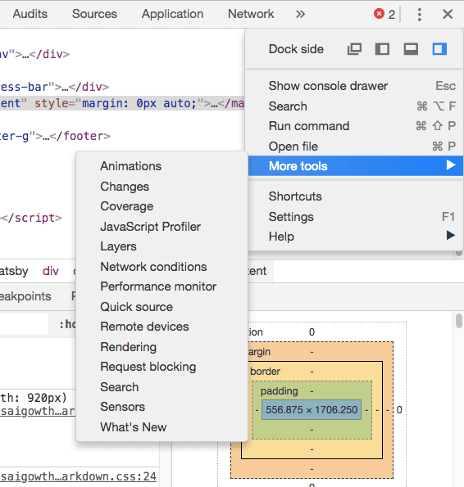Select Rendering from the submenu

(128, 347)
